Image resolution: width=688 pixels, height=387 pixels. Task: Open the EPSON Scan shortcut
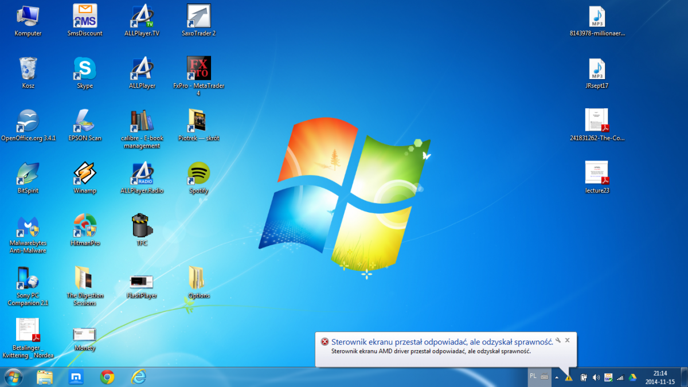click(85, 125)
